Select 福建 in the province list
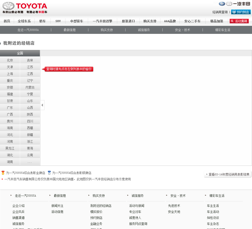 tap(10, 94)
